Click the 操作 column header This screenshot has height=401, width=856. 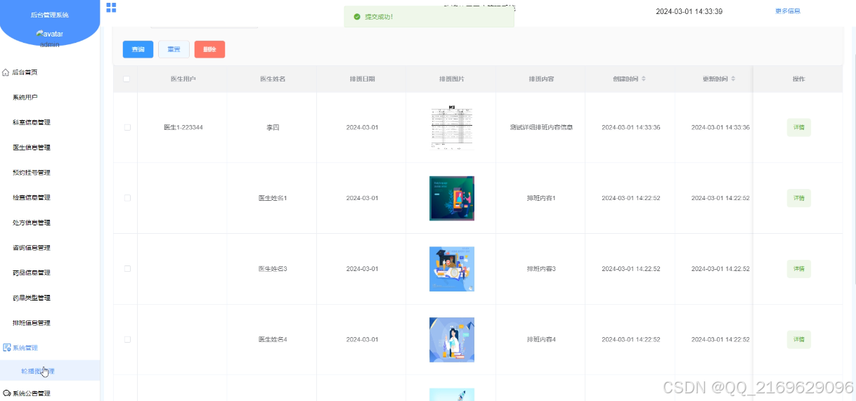point(798,79)
